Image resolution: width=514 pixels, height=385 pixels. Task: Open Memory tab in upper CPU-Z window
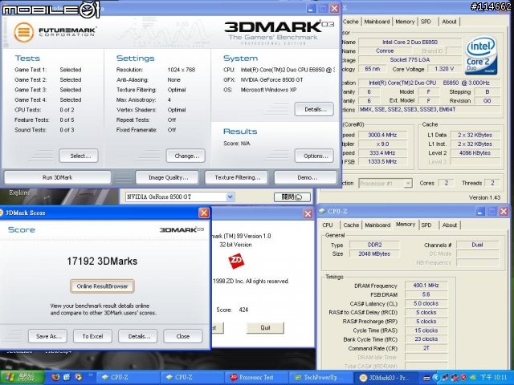point(405,22)
